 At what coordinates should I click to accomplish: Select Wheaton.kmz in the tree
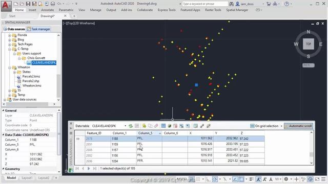point(32,85)
